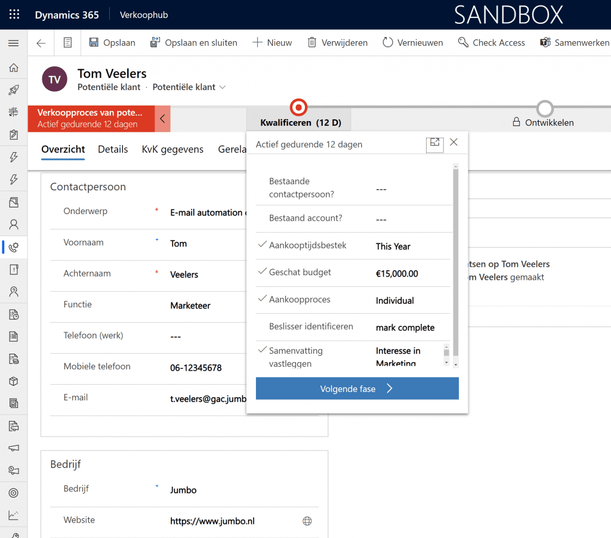The image size is (611, 538).
Task: Open the line chart icon in sidebar
Action: pyautogui.click(x=14, y=515)
